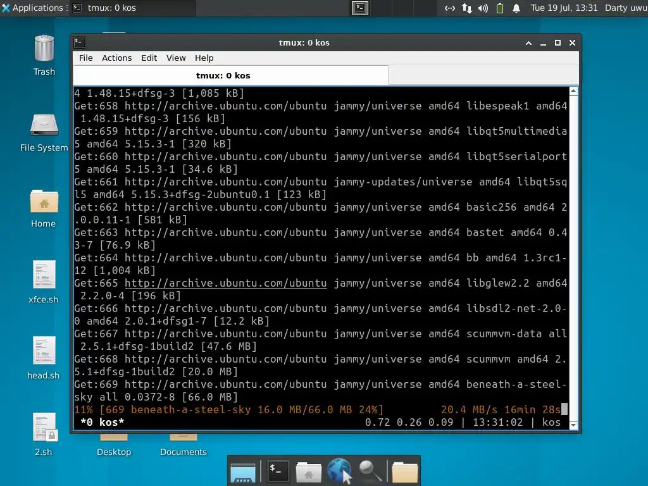Screen dimensions: 648x486
Task: Click the terminal scrollbar down arrow
Action: [x=573, y=425]
